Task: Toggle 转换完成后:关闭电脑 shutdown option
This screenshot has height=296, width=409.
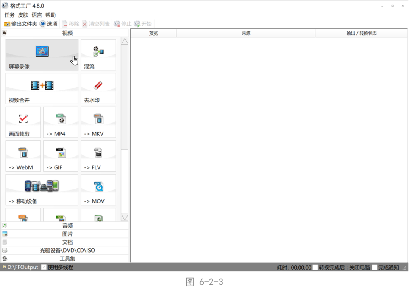Action: tap(315, 267)
